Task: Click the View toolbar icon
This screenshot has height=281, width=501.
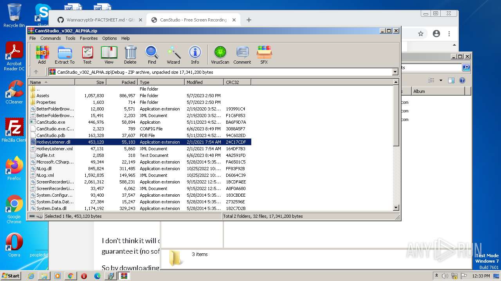Action: pos(109,55)
